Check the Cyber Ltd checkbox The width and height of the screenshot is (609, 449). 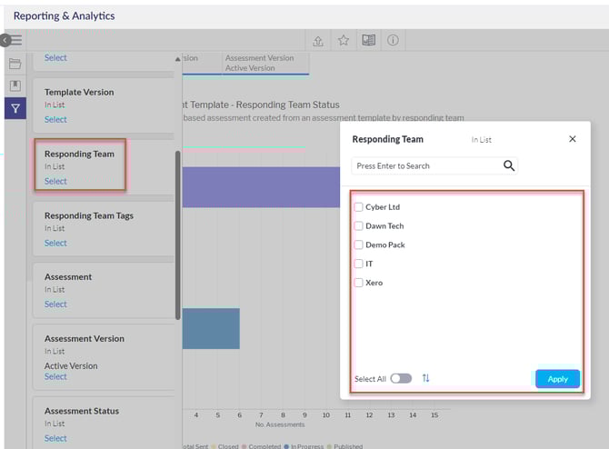click(x=358, y=207)
